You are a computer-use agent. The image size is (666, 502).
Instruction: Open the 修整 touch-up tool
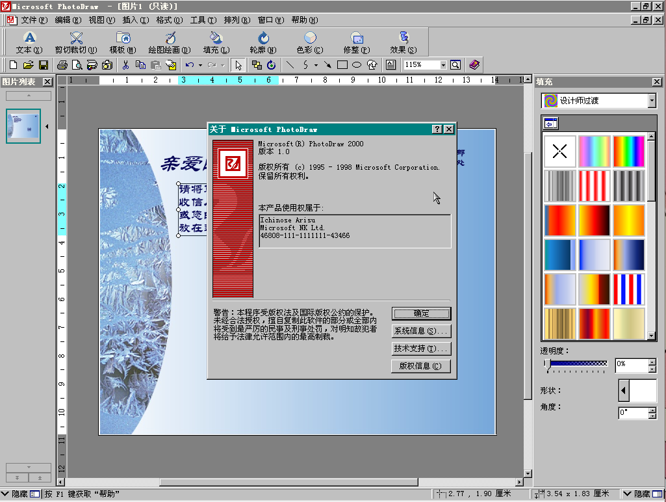(357, 42)
